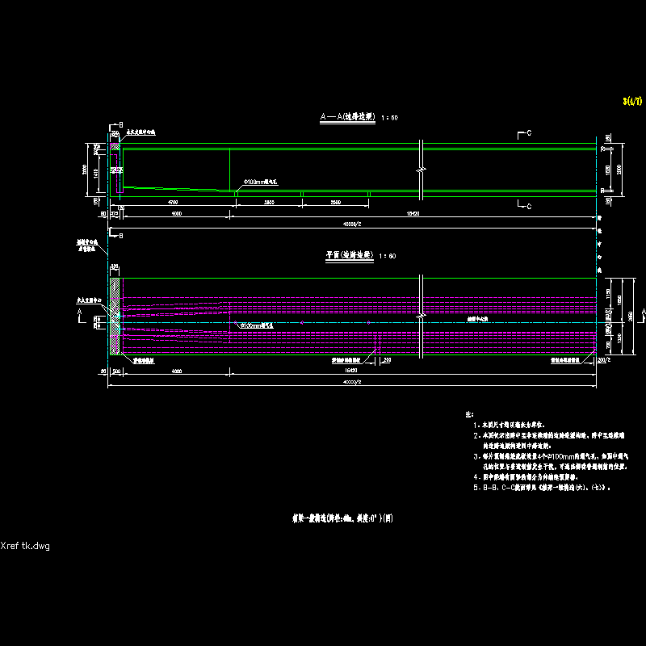
Task: Select the lower C section cut mark
Action: pos(524,205)
